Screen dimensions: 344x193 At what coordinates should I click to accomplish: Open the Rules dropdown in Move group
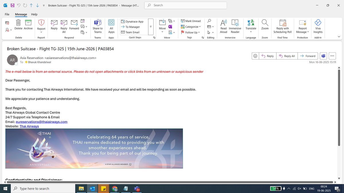point(171,21)
